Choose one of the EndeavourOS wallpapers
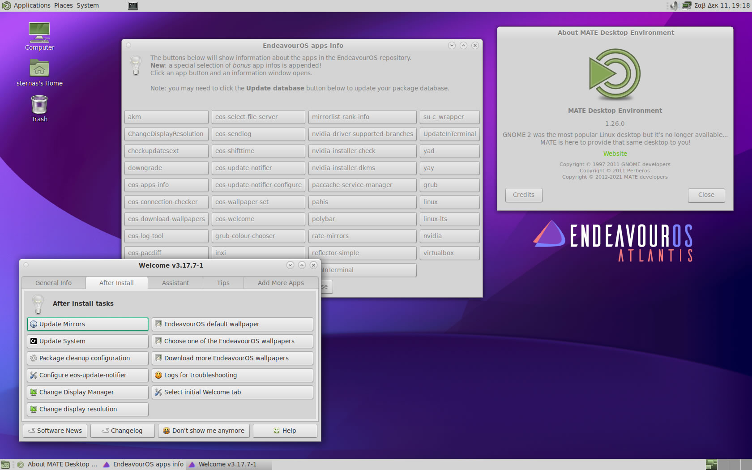Screen dimensions: 752x470 pos(232,341)
